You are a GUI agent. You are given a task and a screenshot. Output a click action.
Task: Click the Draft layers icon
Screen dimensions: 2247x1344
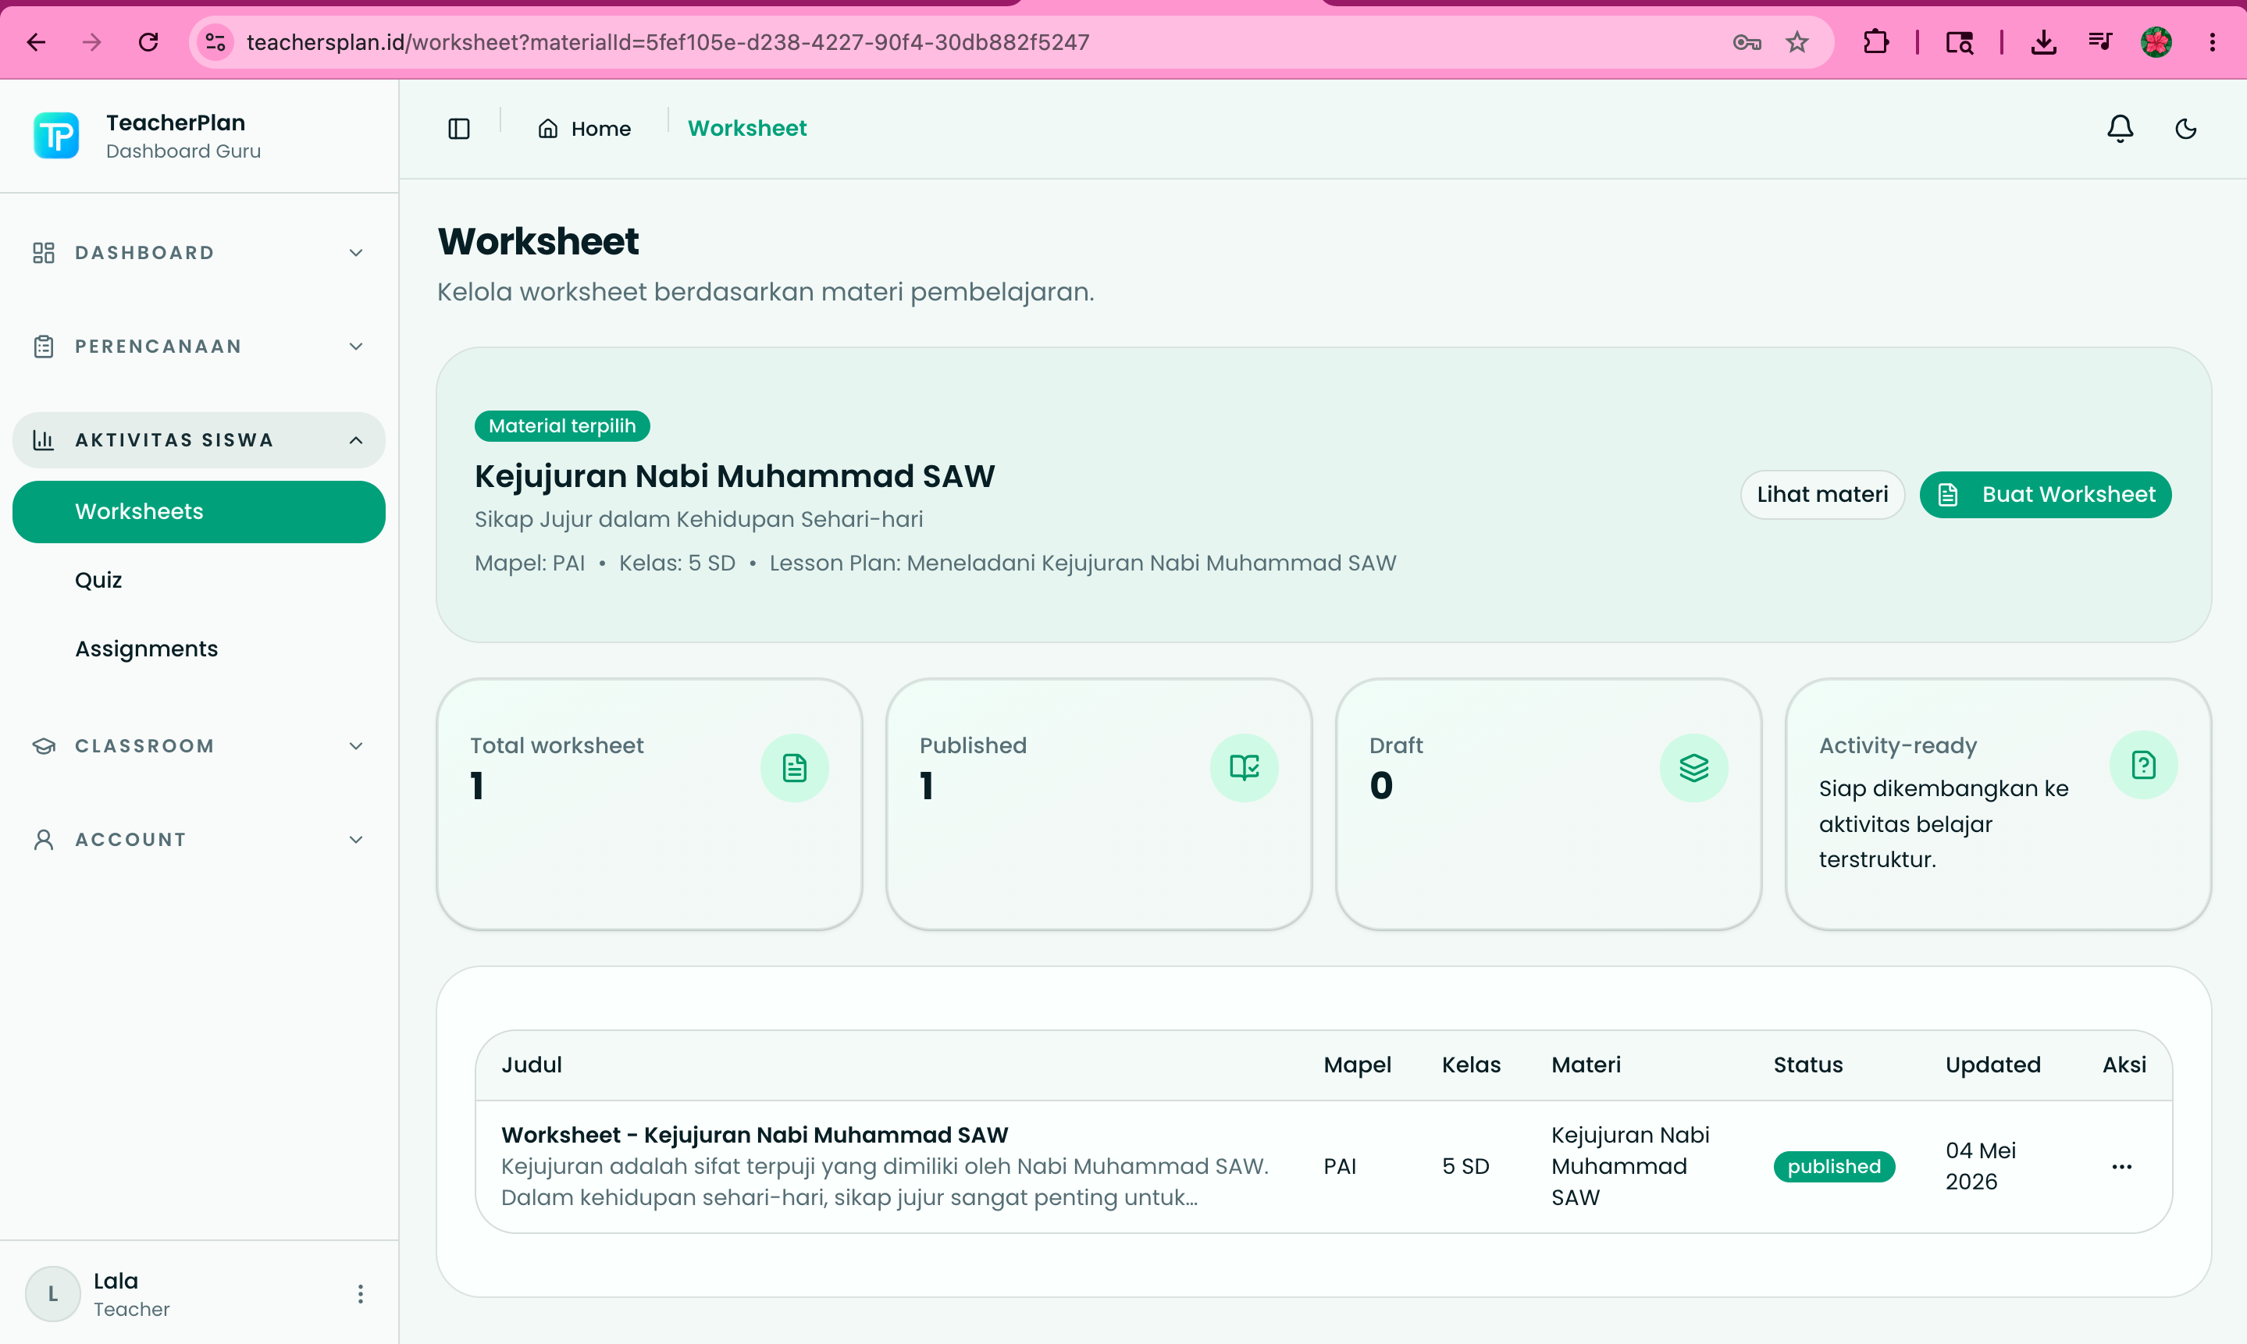click(x=1693, y=768)
